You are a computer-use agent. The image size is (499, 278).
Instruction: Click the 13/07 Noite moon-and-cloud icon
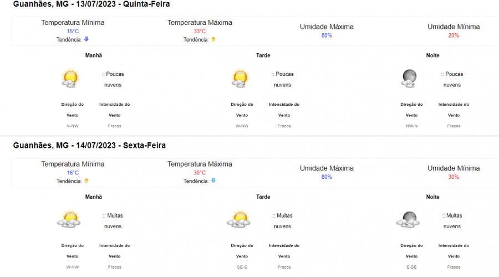[x=409, y=78]
